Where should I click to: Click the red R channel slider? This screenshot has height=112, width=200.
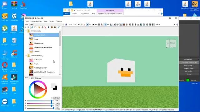(x=41, y=101)
